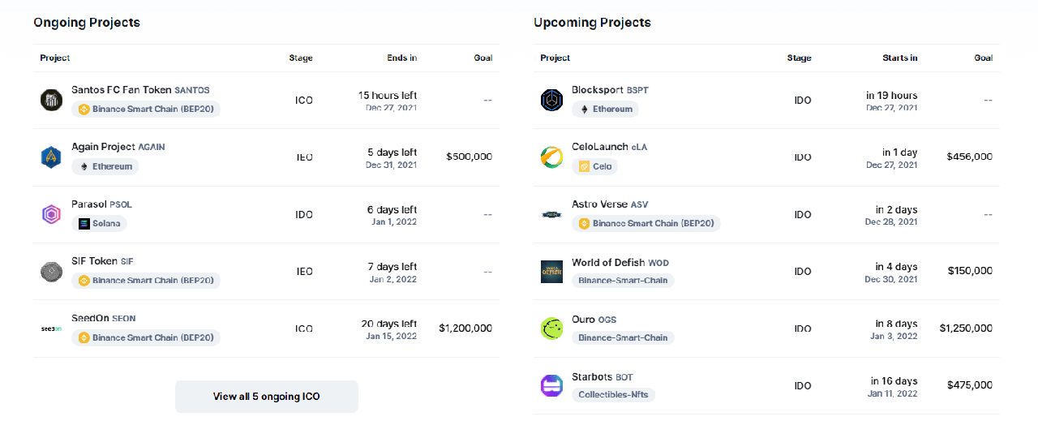Viewport: 1038px width, 421px height.
Task: Click the Blocksport project logo
Action: point(551,101)
